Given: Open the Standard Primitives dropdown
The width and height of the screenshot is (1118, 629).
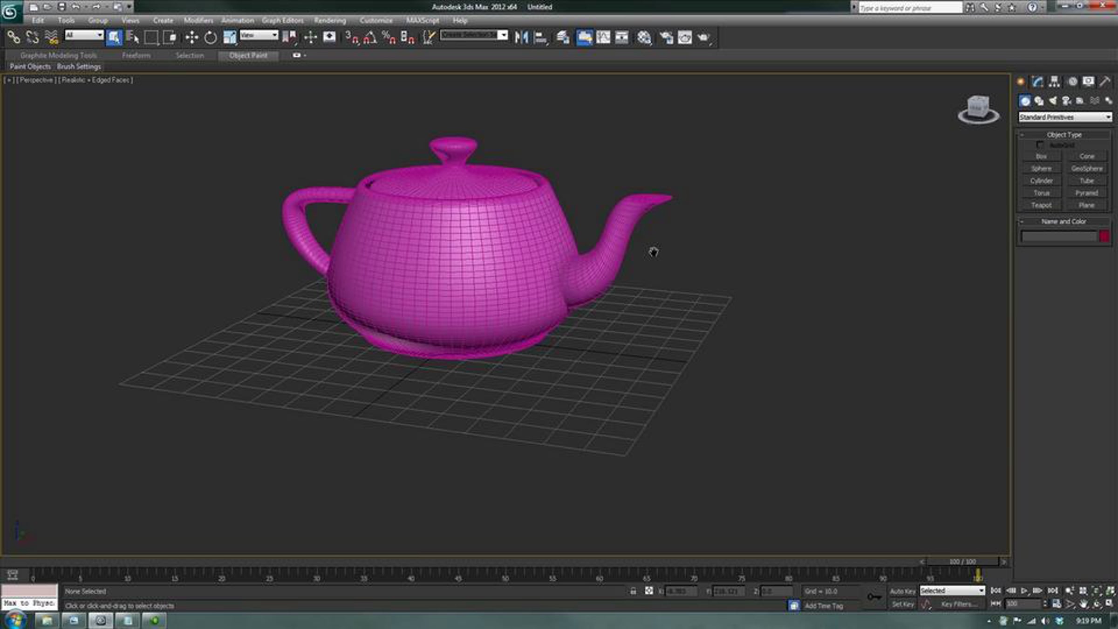Looking at the screenshot, I should [1065, 117].
